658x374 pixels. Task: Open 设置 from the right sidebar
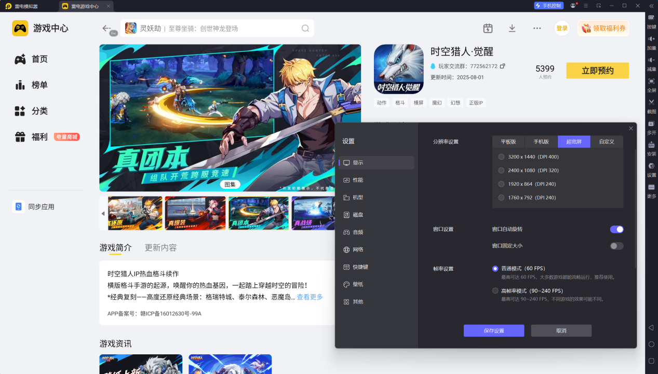coord(651,169)
